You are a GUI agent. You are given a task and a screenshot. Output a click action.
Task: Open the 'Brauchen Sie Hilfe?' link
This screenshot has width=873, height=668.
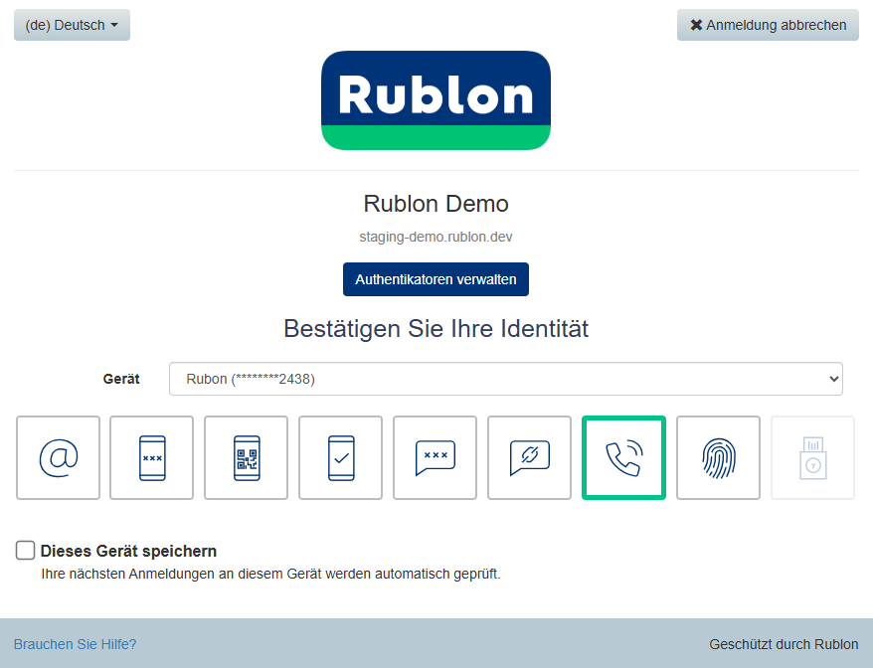point(75,644)
